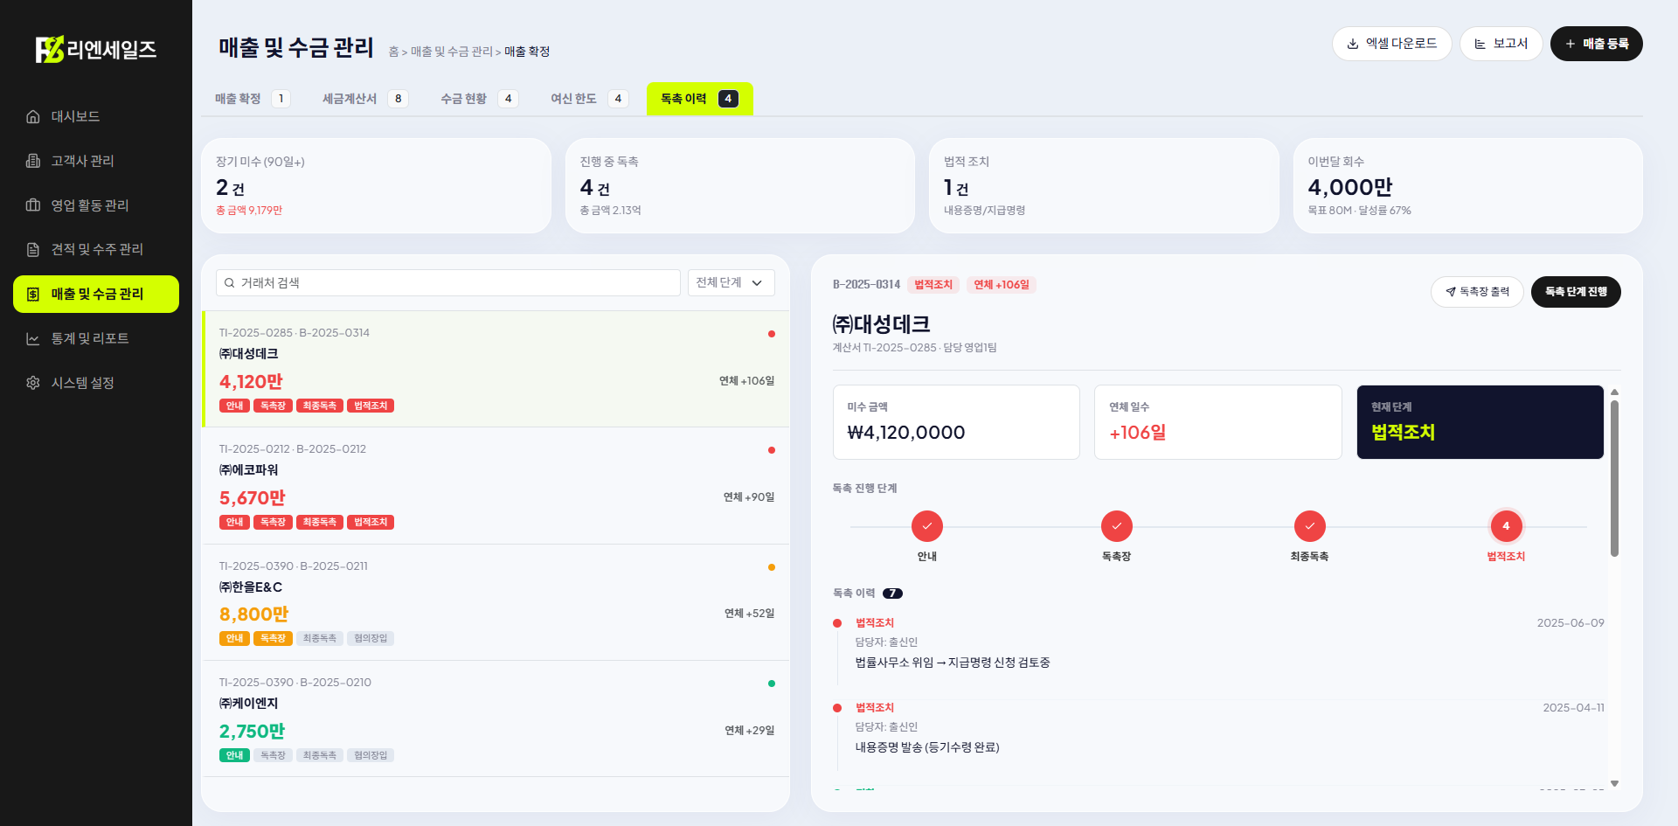Click the chart icon in 보고서 button
This screenshot has height=826, width=1678.
tap(1480, 44)
